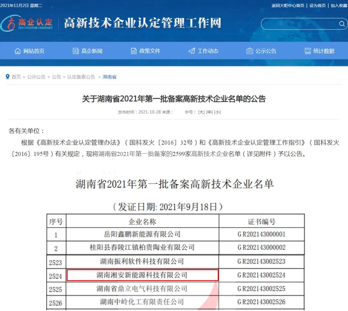This screenshot has height=311, width=348.
Task: Navigate to 首页 in the breadcrumb
Action: 15,77
